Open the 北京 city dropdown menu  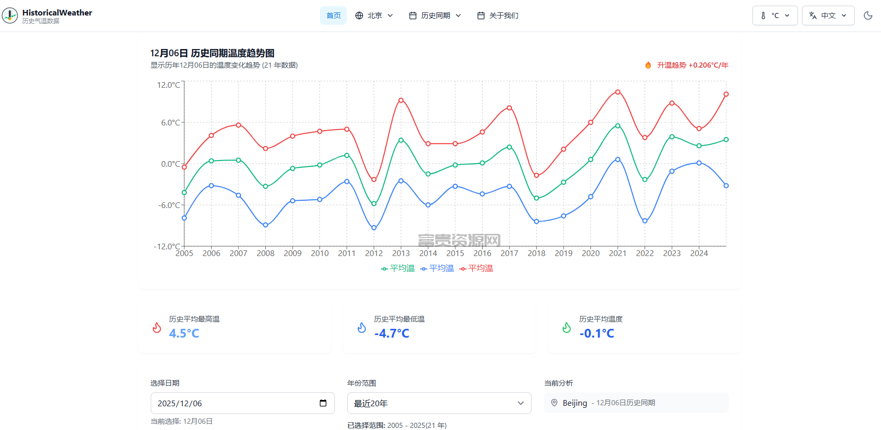(x=374, y=15)
